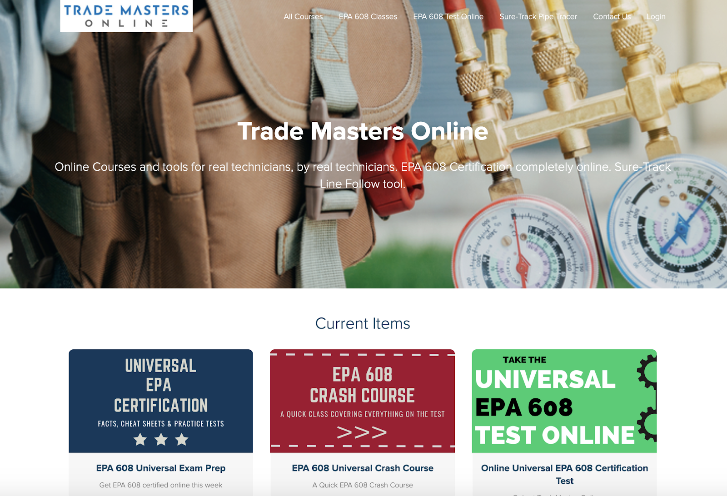This screenshot has width=727, height=496.
Task: Open Sure-Track Pipe Tracer page
Action: point(538,16)
